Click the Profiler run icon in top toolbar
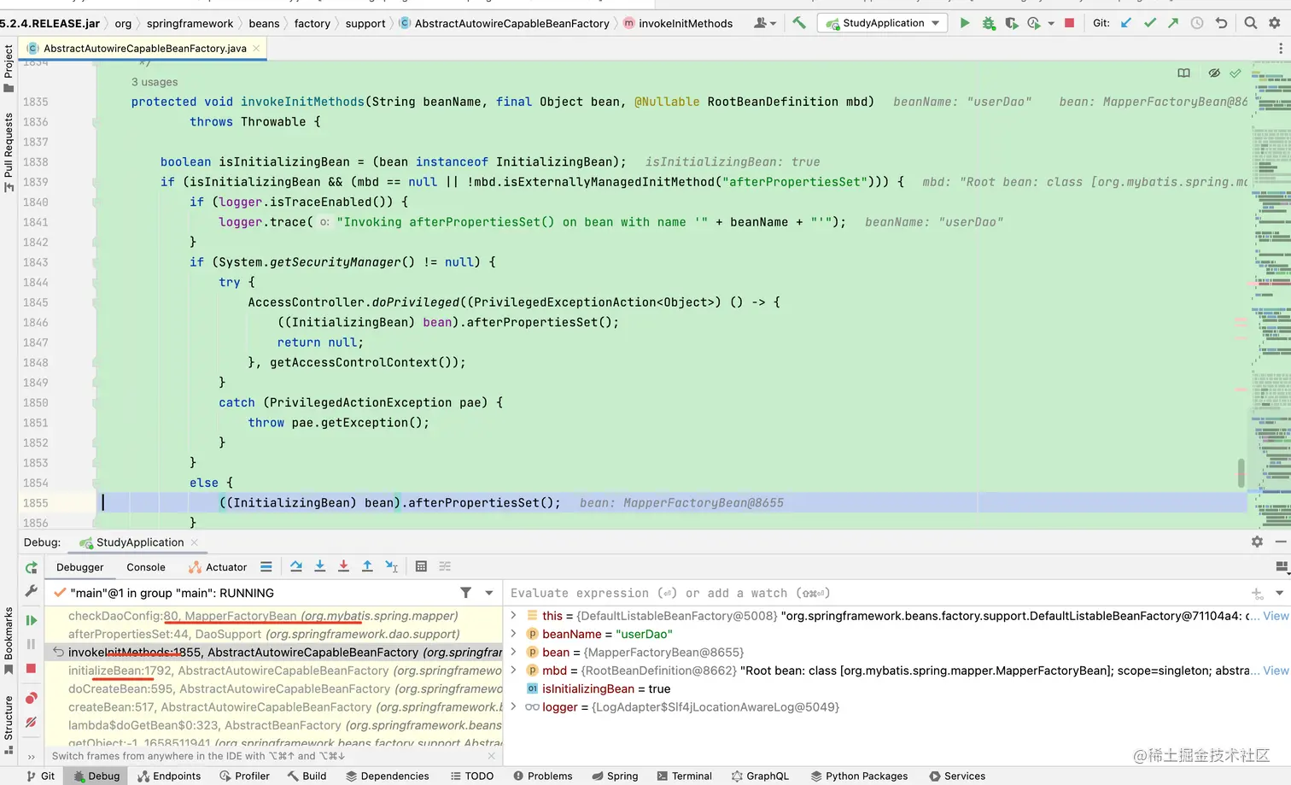 pos(1034,23)
